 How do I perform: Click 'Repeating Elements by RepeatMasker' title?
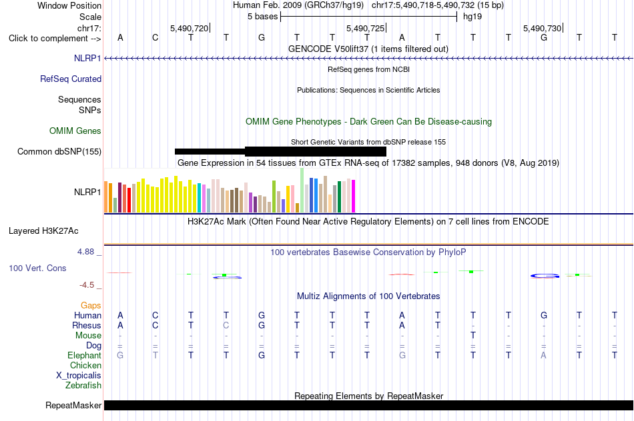tap(368, 396)
